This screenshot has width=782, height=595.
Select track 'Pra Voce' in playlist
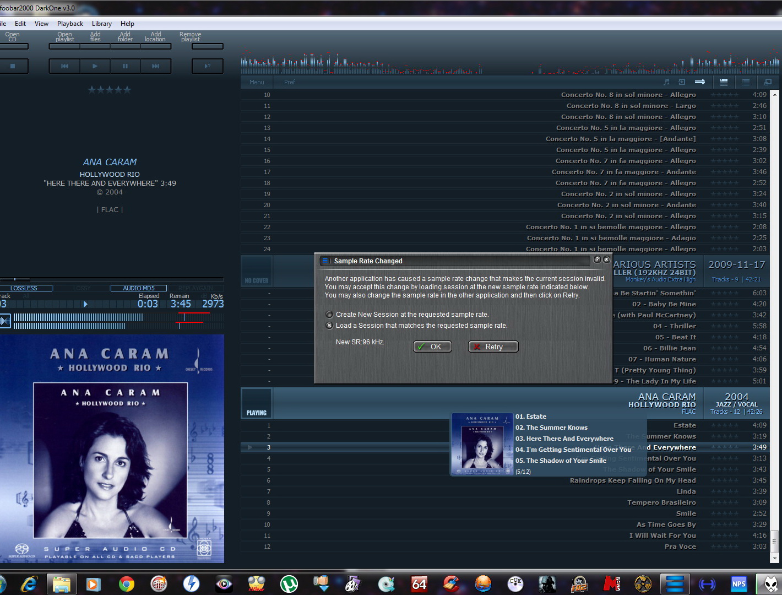(x=505, y=547)
